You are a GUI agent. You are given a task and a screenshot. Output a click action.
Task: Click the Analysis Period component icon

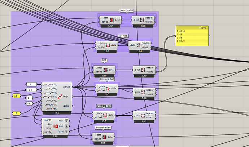pos(60,97)
